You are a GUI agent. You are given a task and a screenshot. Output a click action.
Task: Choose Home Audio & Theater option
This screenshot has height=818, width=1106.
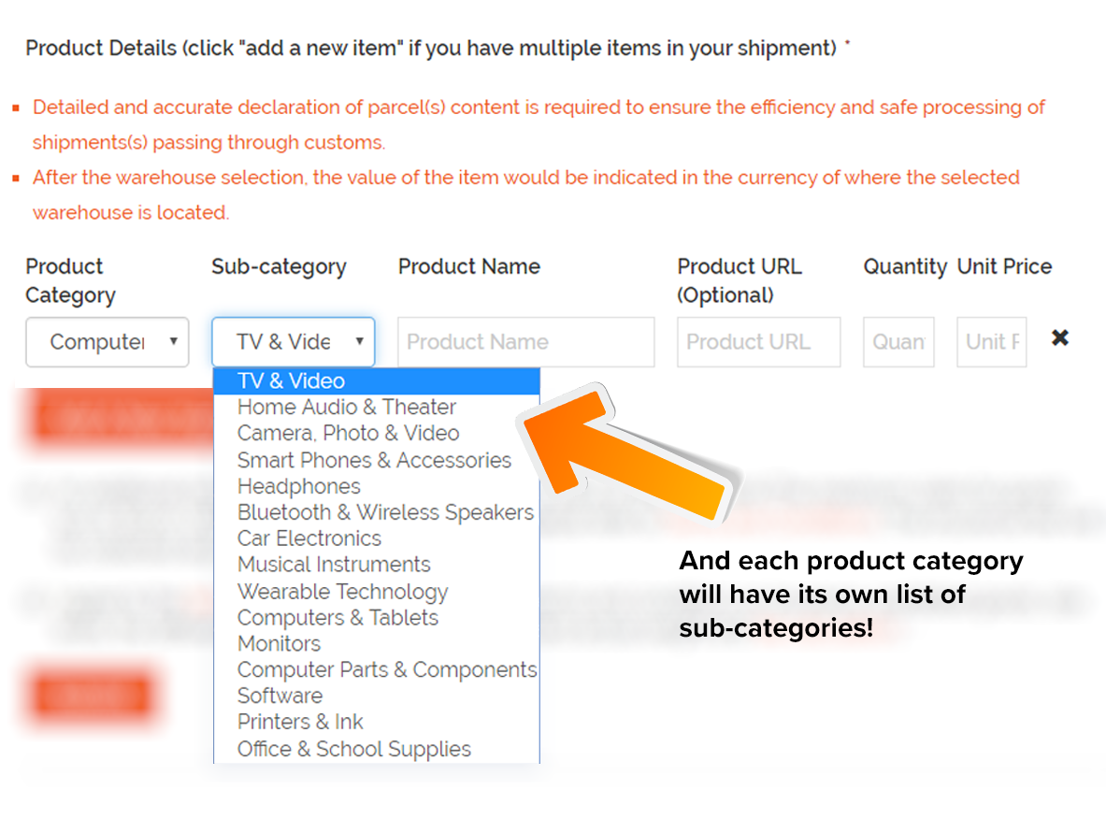click(x=377, y=407)
